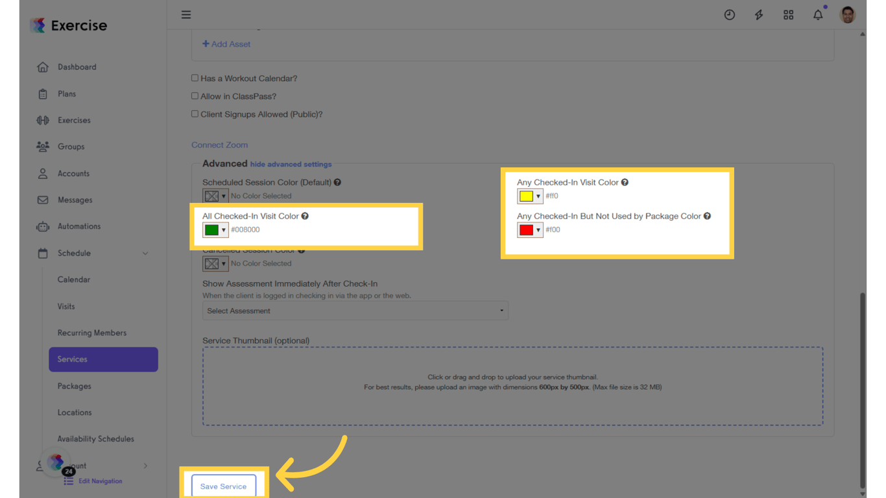Click the Connect Zoom link
This screenshot has height=498, width=886.
pos(219,145)
